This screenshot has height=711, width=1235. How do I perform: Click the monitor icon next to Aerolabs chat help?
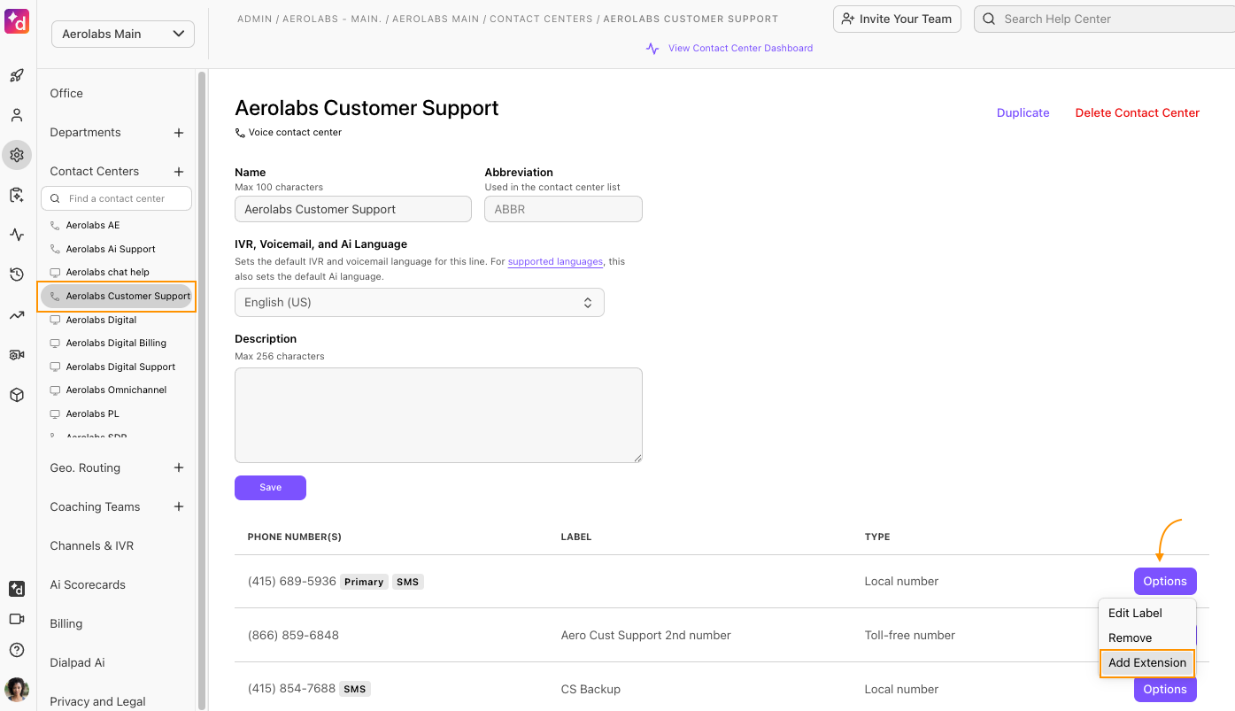56,273
